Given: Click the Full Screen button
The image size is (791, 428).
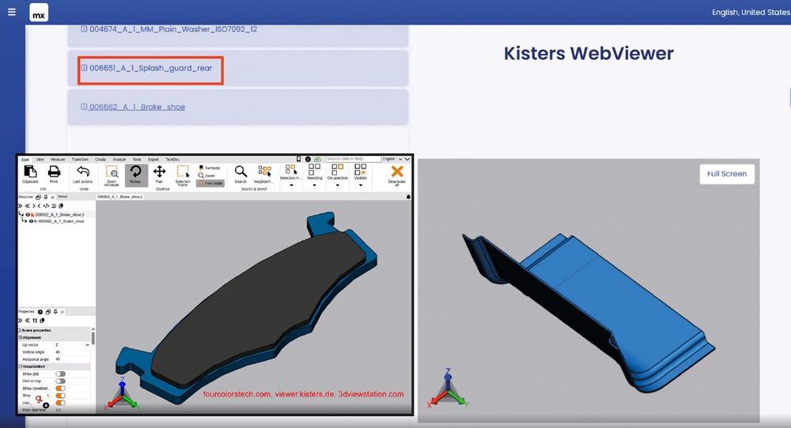Looking at the screenshot, I should 727,173.
